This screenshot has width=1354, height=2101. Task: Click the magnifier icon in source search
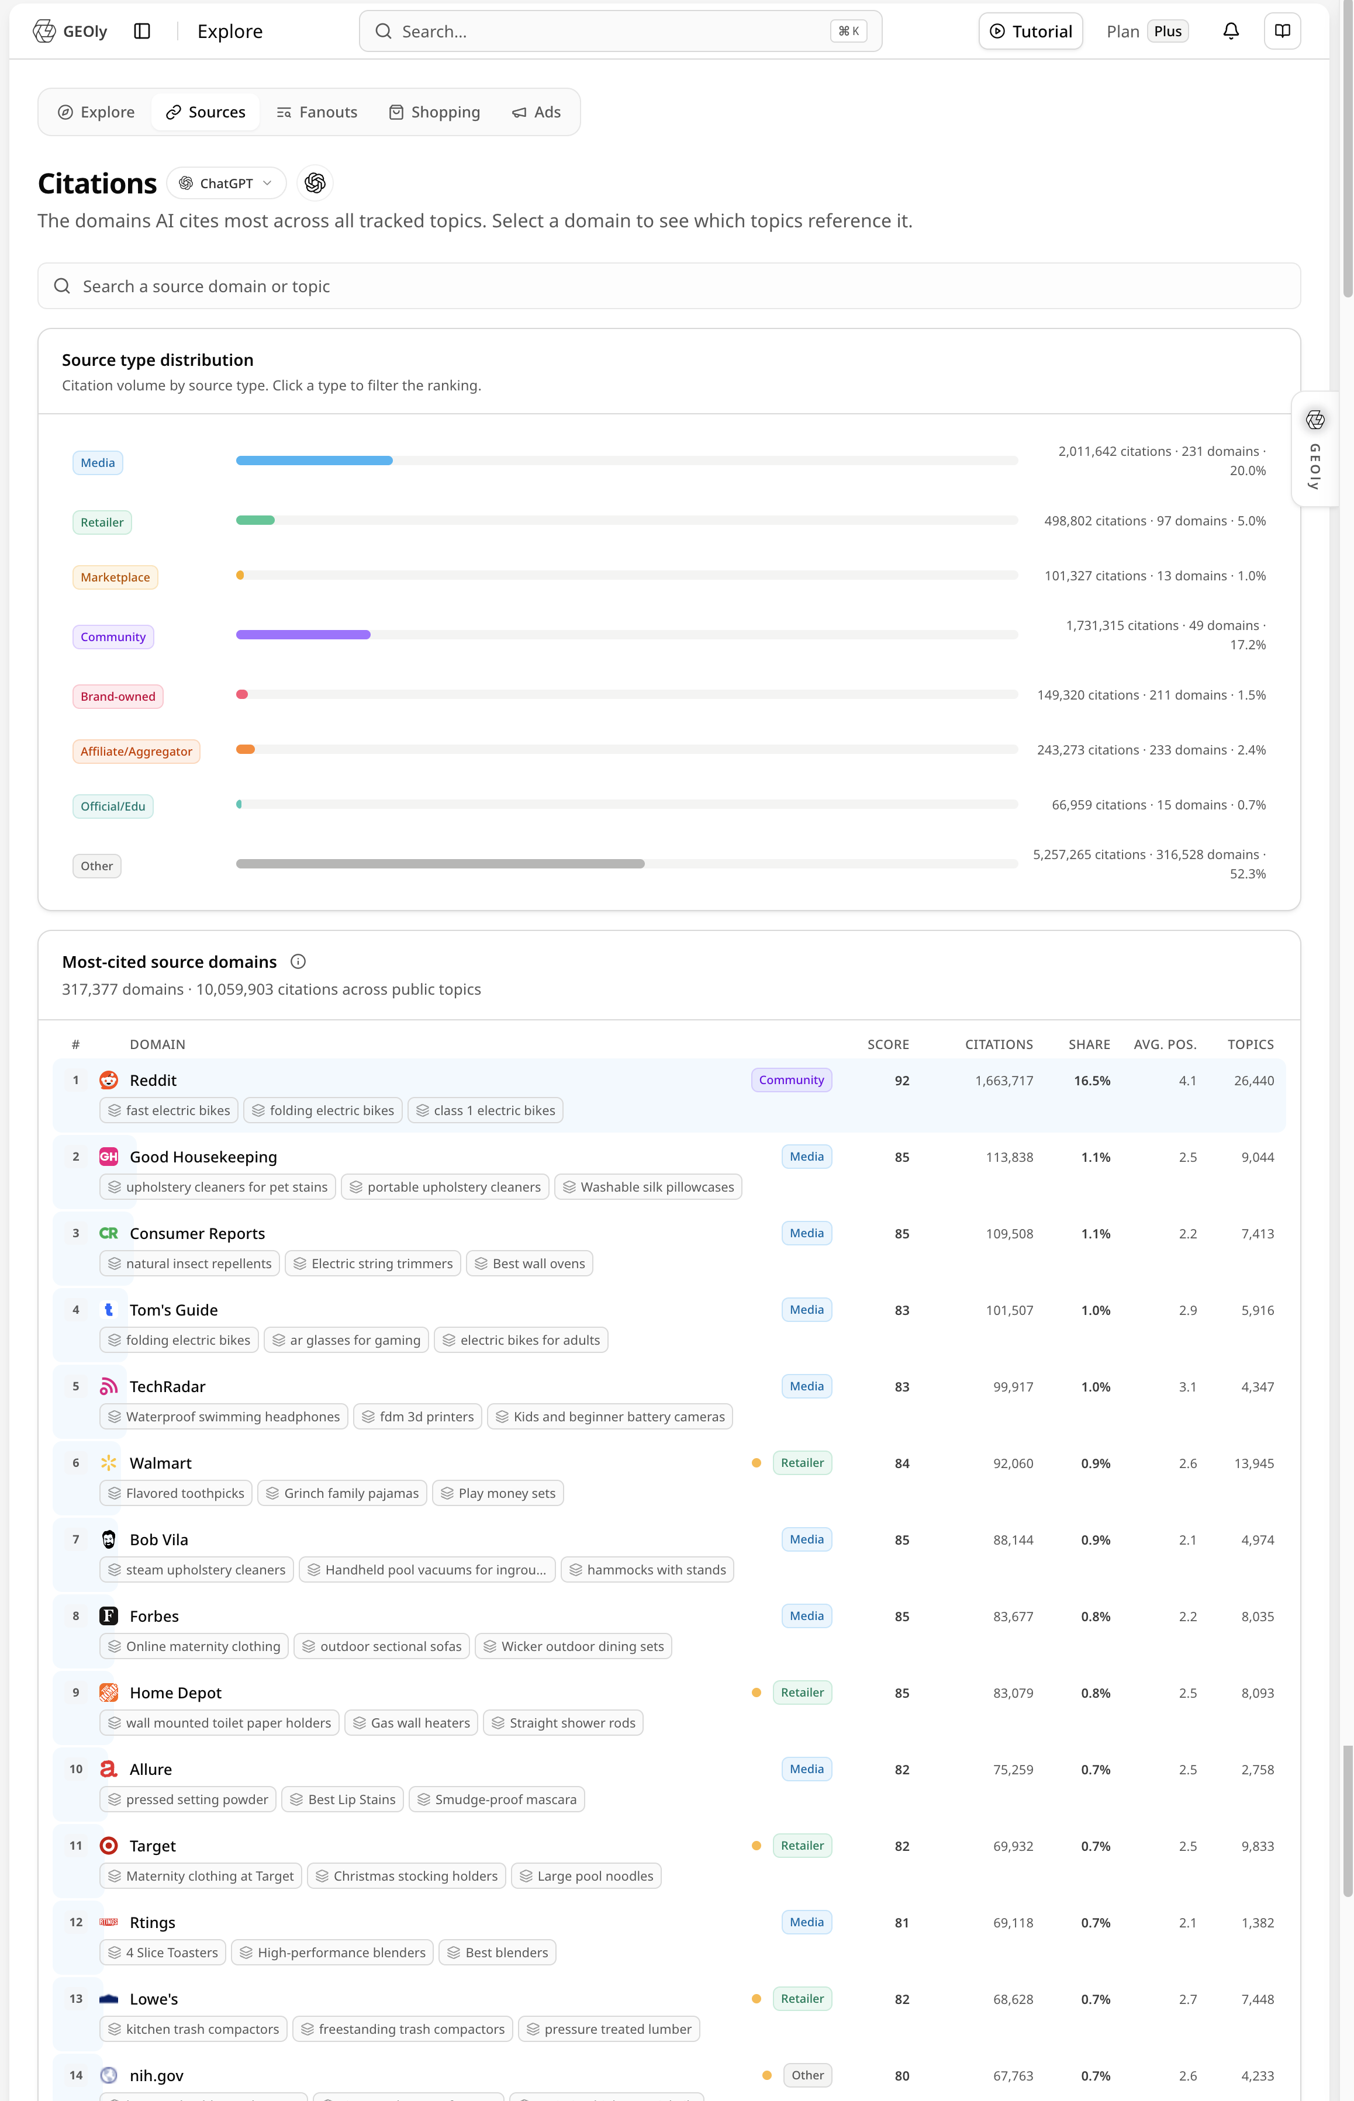tap(63, 286)
